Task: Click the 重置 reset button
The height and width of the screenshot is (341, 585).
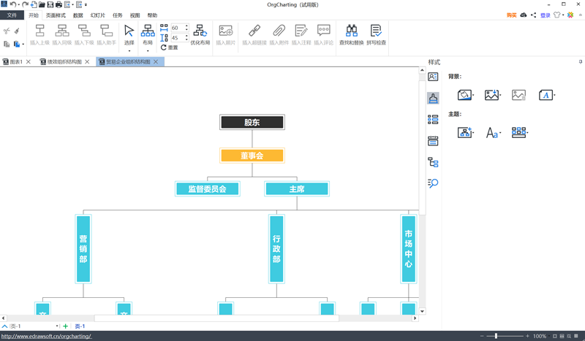Action: (170, 47)
